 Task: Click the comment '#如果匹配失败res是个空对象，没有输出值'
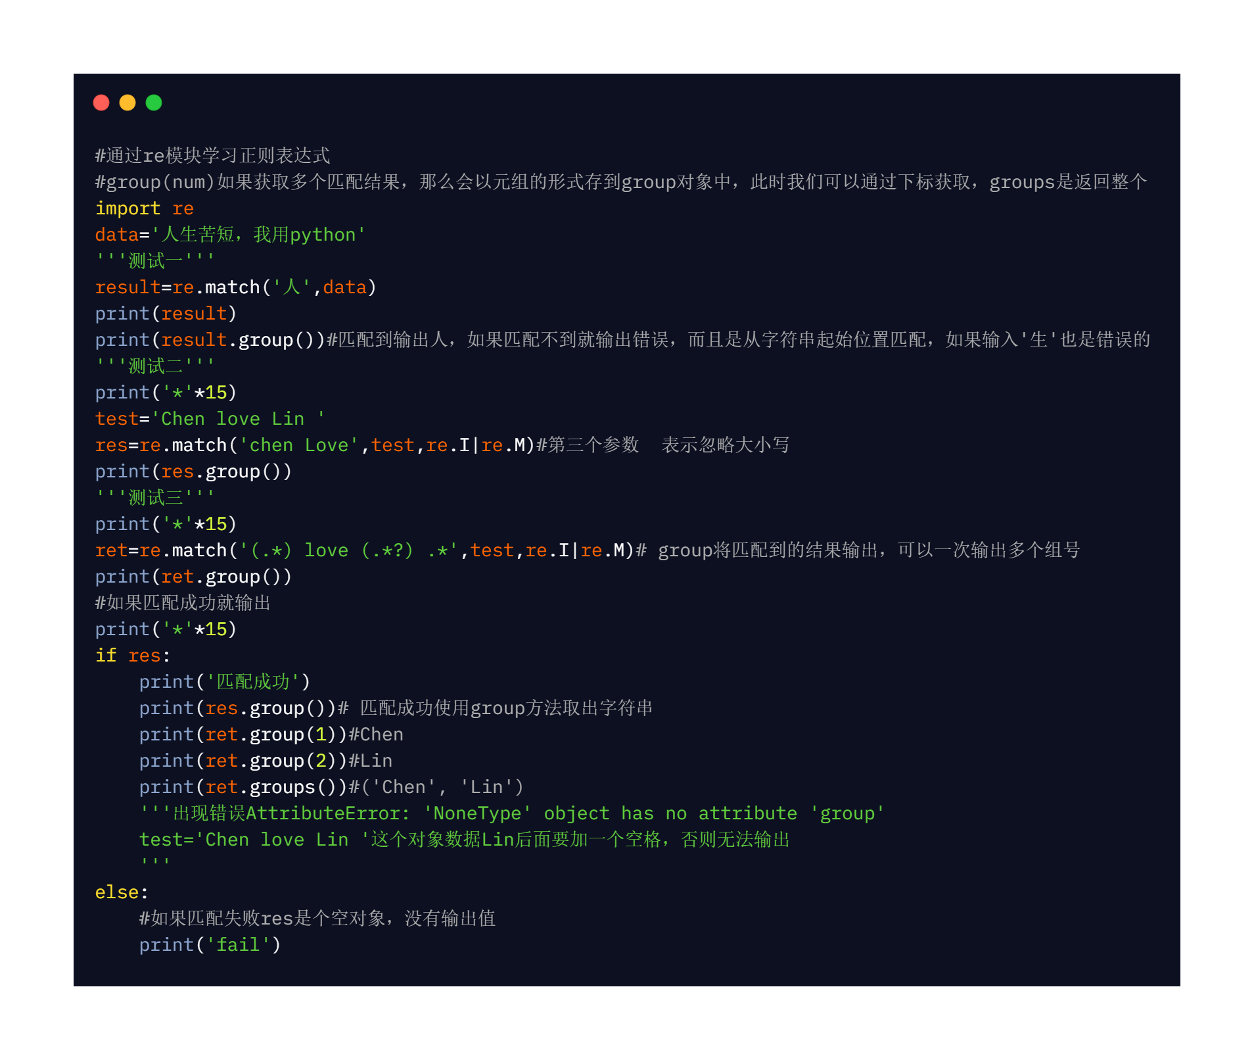[317, 918]
